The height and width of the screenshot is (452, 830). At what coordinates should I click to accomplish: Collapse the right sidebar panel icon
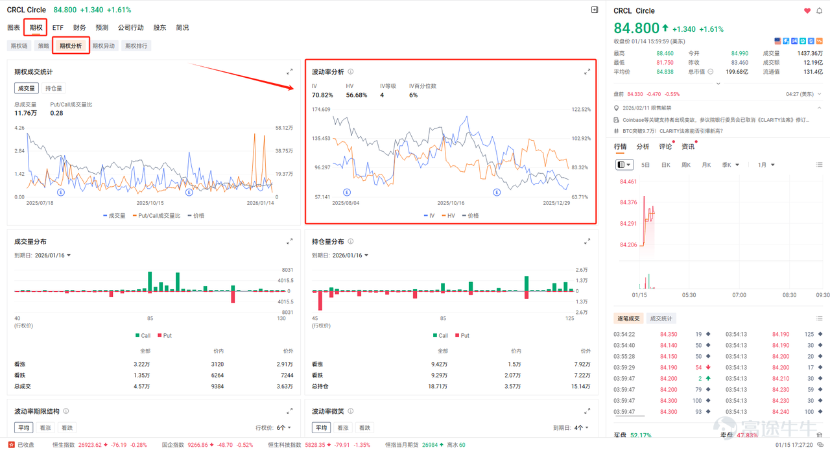point(595,10)
